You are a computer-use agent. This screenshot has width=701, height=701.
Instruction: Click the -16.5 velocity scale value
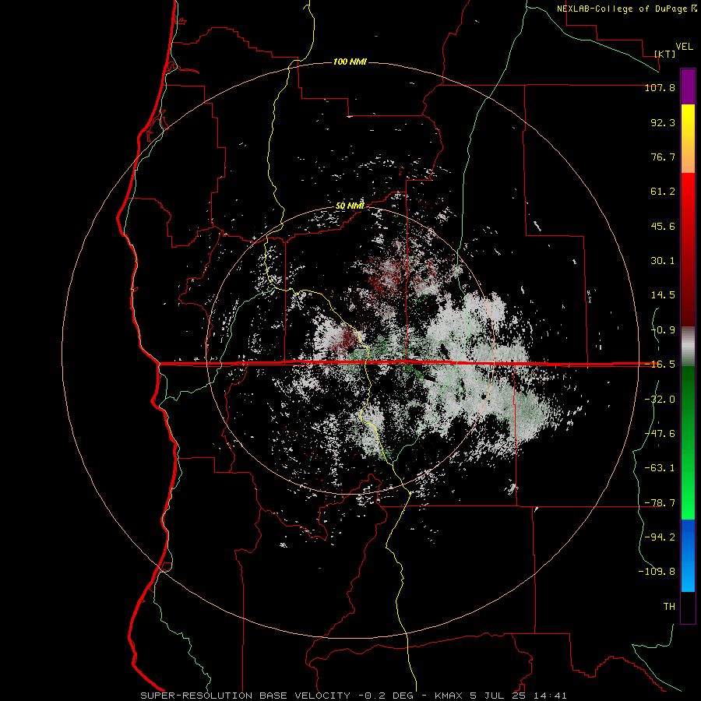[660, 365]
